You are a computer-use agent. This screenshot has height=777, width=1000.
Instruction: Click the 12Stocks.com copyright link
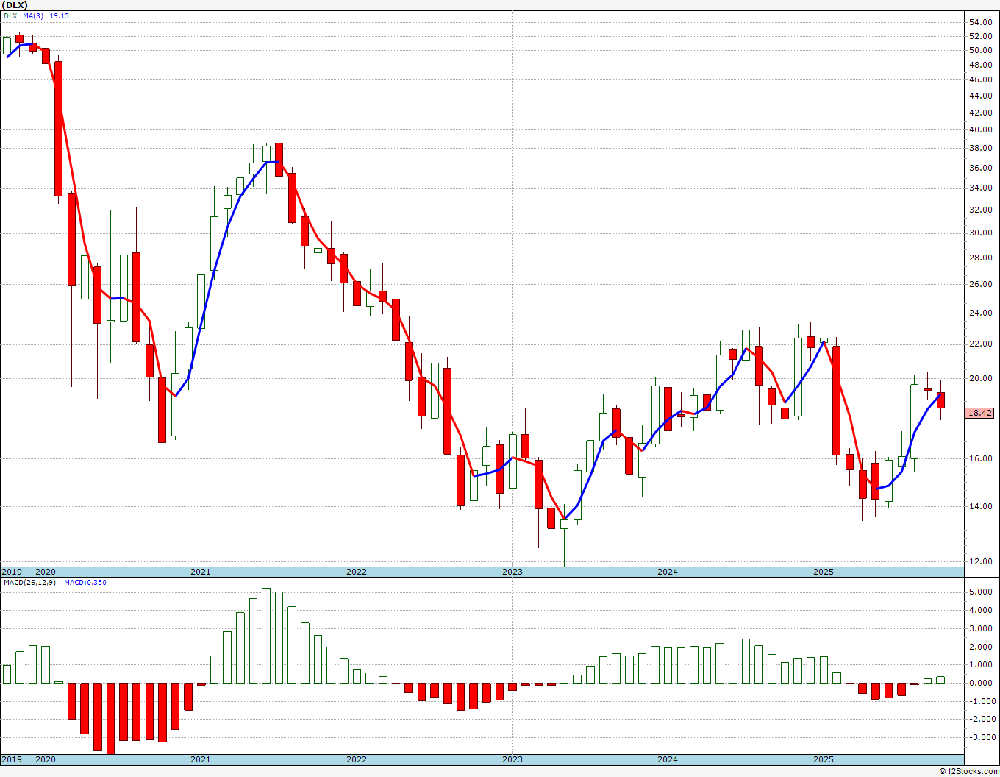tap(969, 771)
